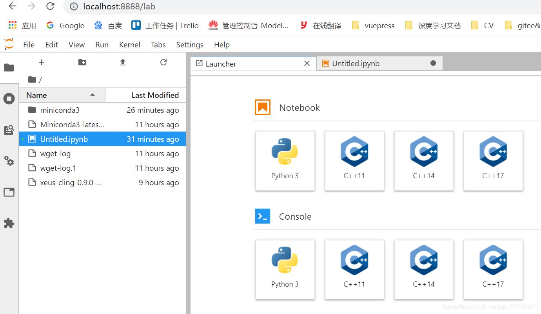
Task: Open the File Browser sidebar tab
Action: [x=9, y=68]
